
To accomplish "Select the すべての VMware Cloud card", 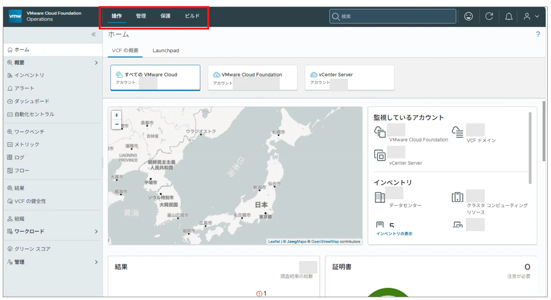I will pos(155,77).
